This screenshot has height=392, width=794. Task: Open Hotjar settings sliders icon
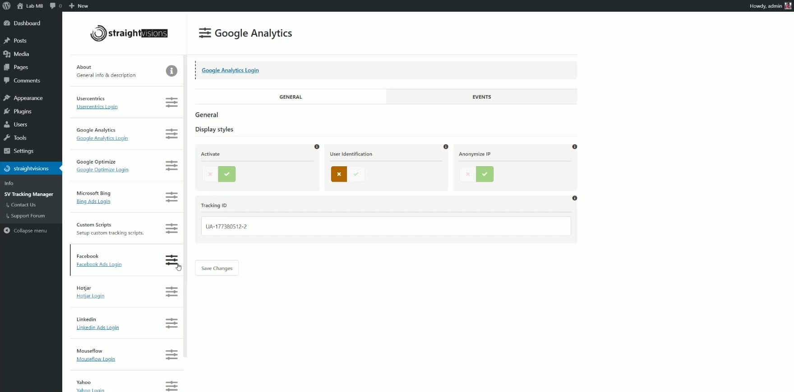click(171, 292)
